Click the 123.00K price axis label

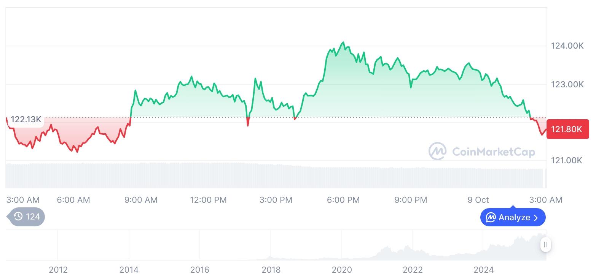pyautogui.click(x=567, y=84)
